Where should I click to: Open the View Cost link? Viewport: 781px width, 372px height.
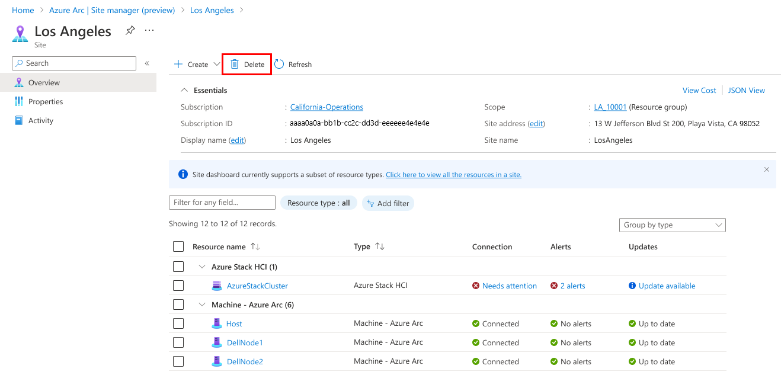coord(699,90)
